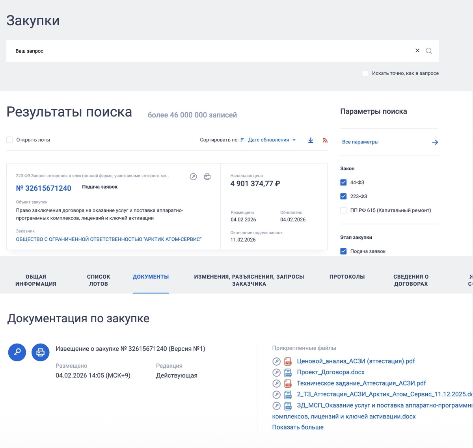The width and height of the screenshot is (473, 448).
Task: Open purchase № 32615671240 link
Action: [43, 188]
